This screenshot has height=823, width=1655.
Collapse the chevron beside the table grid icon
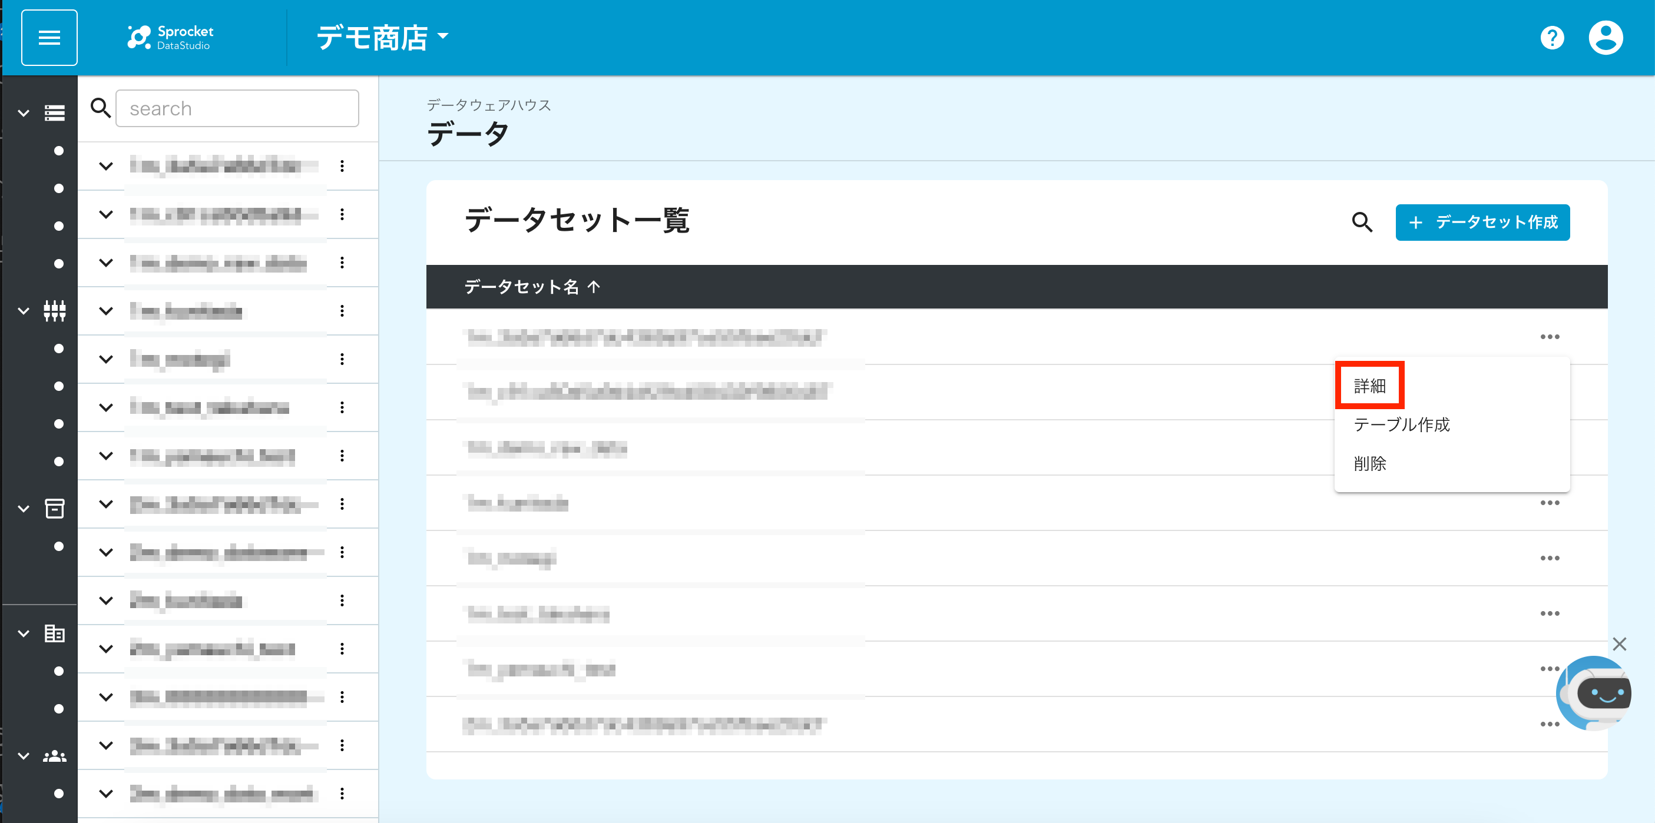[24, 633]
